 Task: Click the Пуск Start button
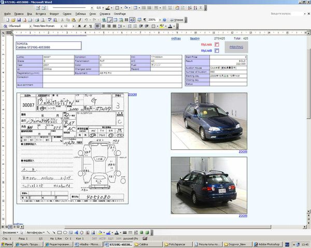tap(7, 244)
